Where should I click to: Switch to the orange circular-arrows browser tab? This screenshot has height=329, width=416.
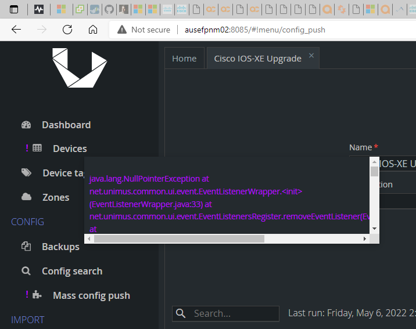coord(342,9)
